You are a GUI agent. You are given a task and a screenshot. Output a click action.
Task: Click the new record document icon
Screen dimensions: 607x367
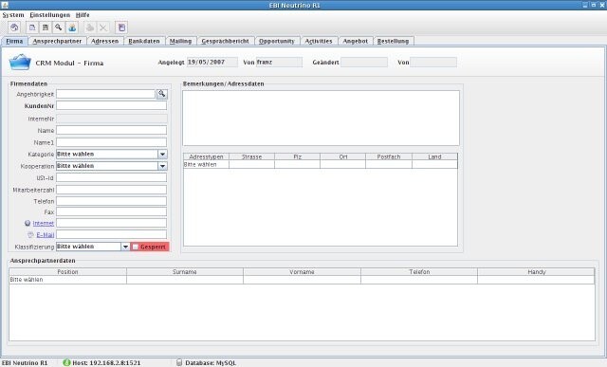[32, 28]
